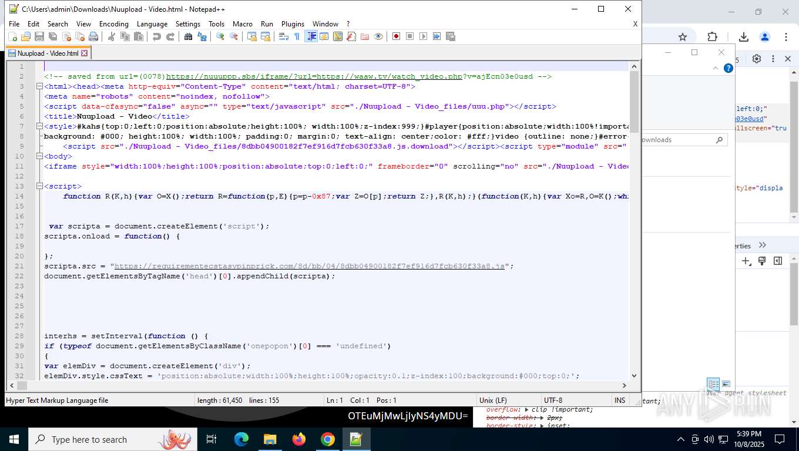The height and width of the screenshot is (451, 799).
Task: Collapse the script fold at line 13
Action: (x=39, y=186)
